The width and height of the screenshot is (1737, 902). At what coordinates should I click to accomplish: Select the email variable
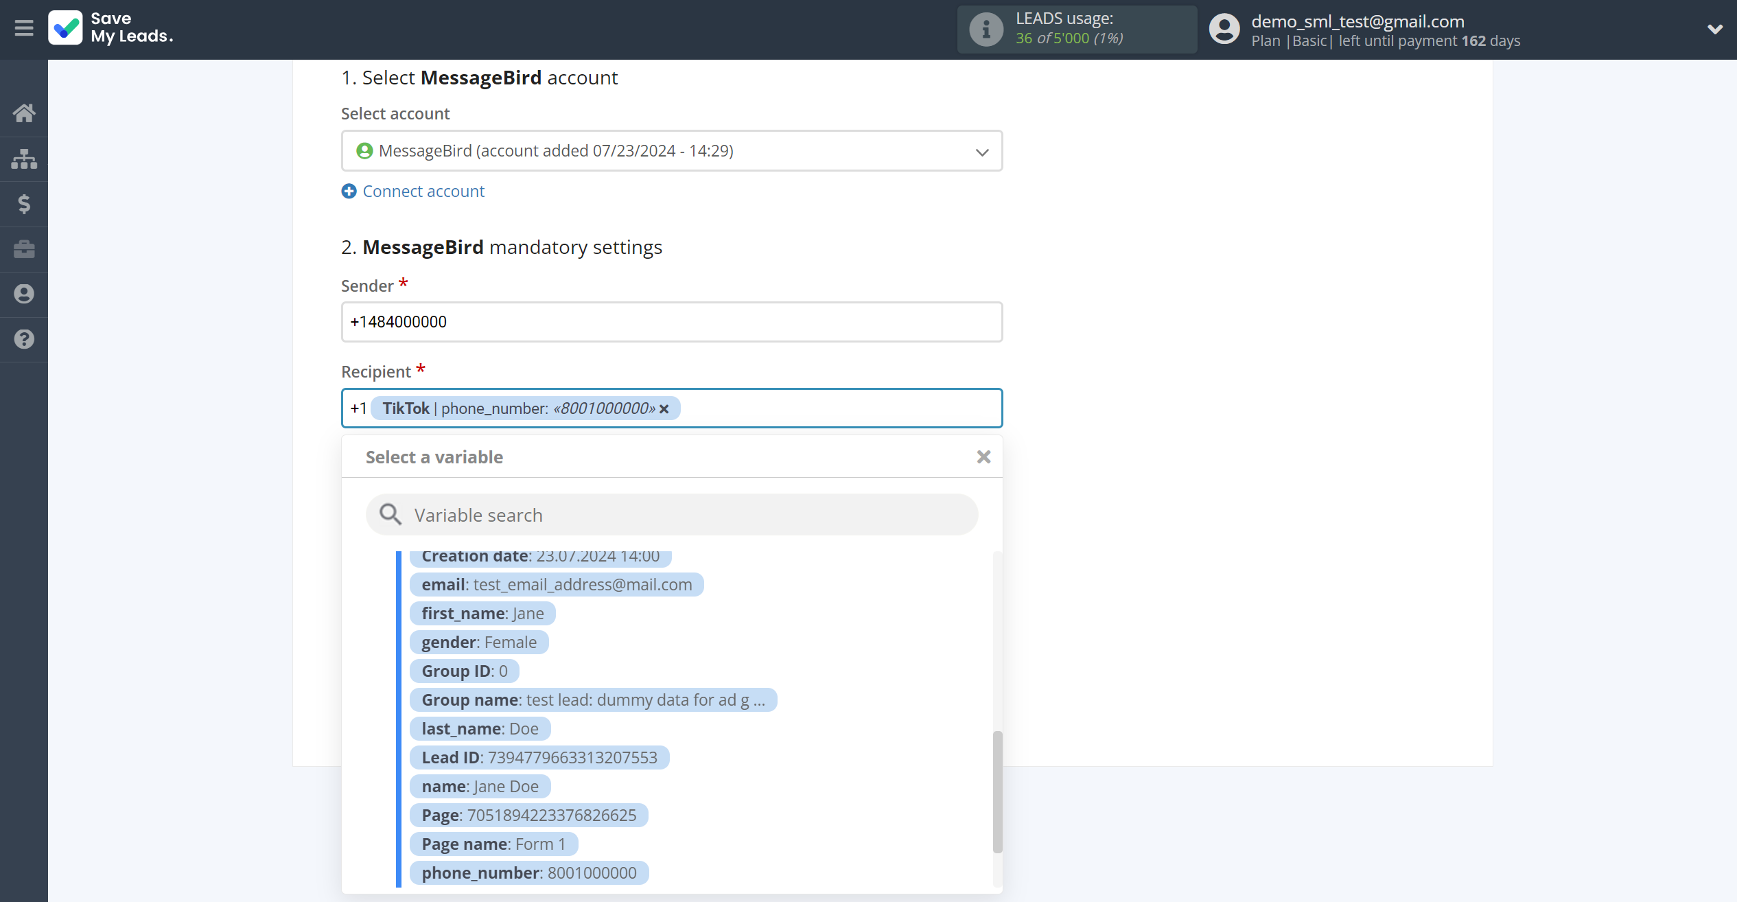(557, 585)
